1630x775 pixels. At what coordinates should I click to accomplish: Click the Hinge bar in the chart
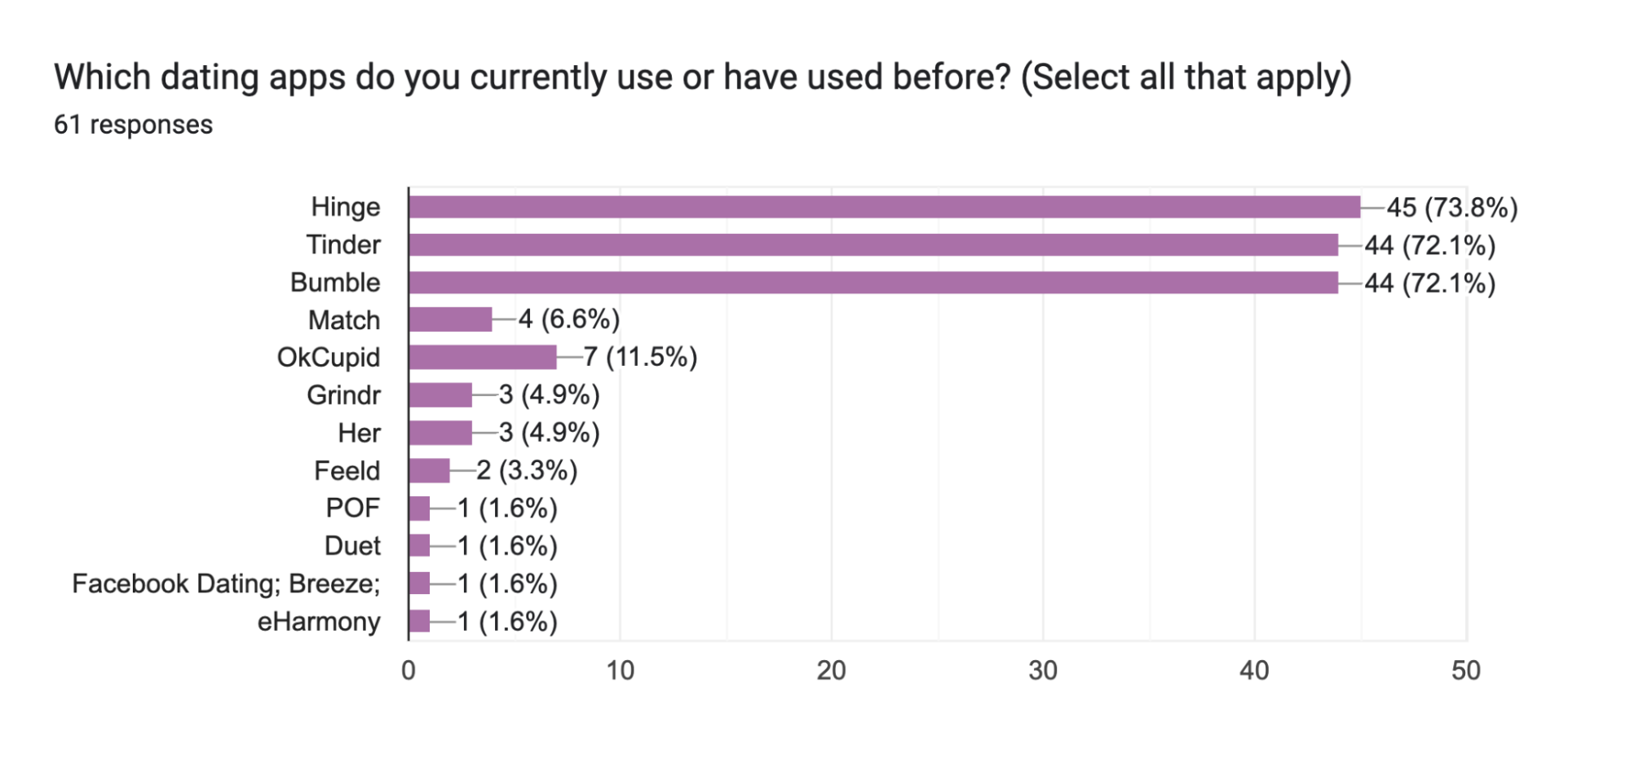pos(884,207)
